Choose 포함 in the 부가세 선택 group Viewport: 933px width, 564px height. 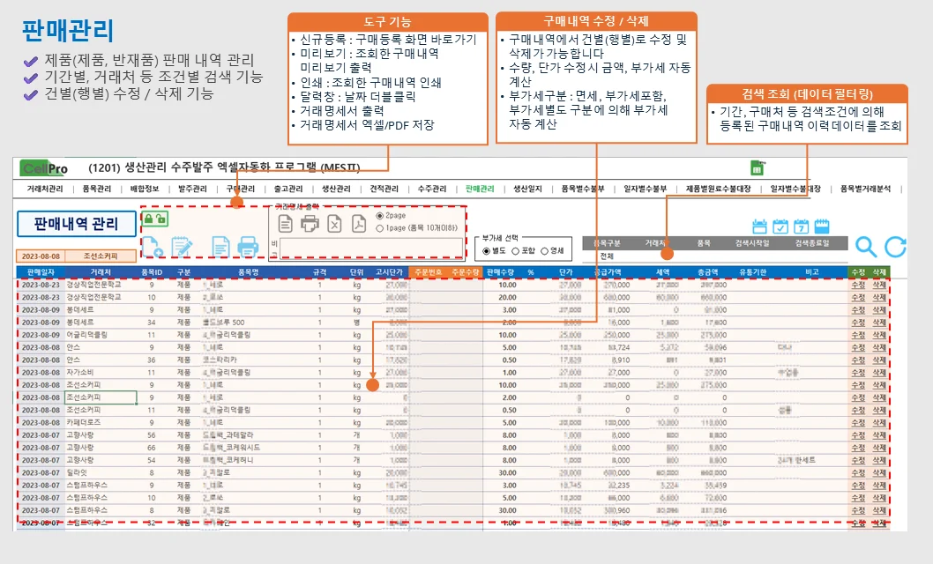tap(516, 251)
